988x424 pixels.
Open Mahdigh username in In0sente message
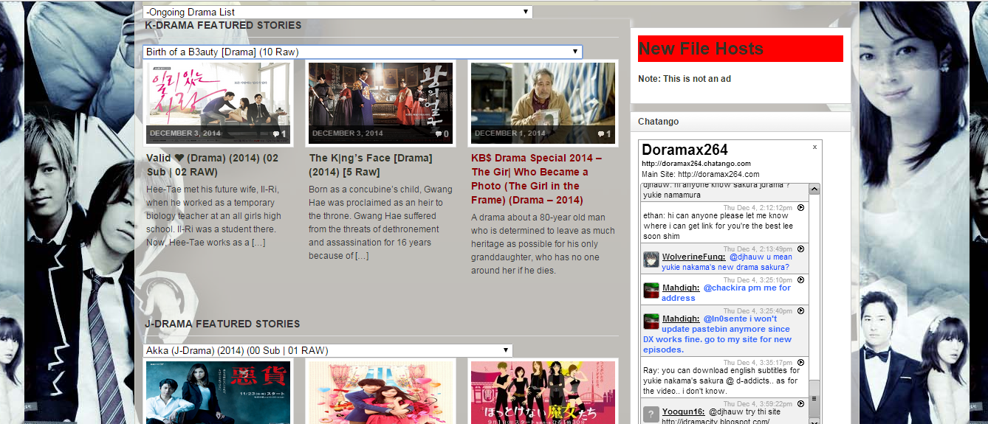coord(681,319)
